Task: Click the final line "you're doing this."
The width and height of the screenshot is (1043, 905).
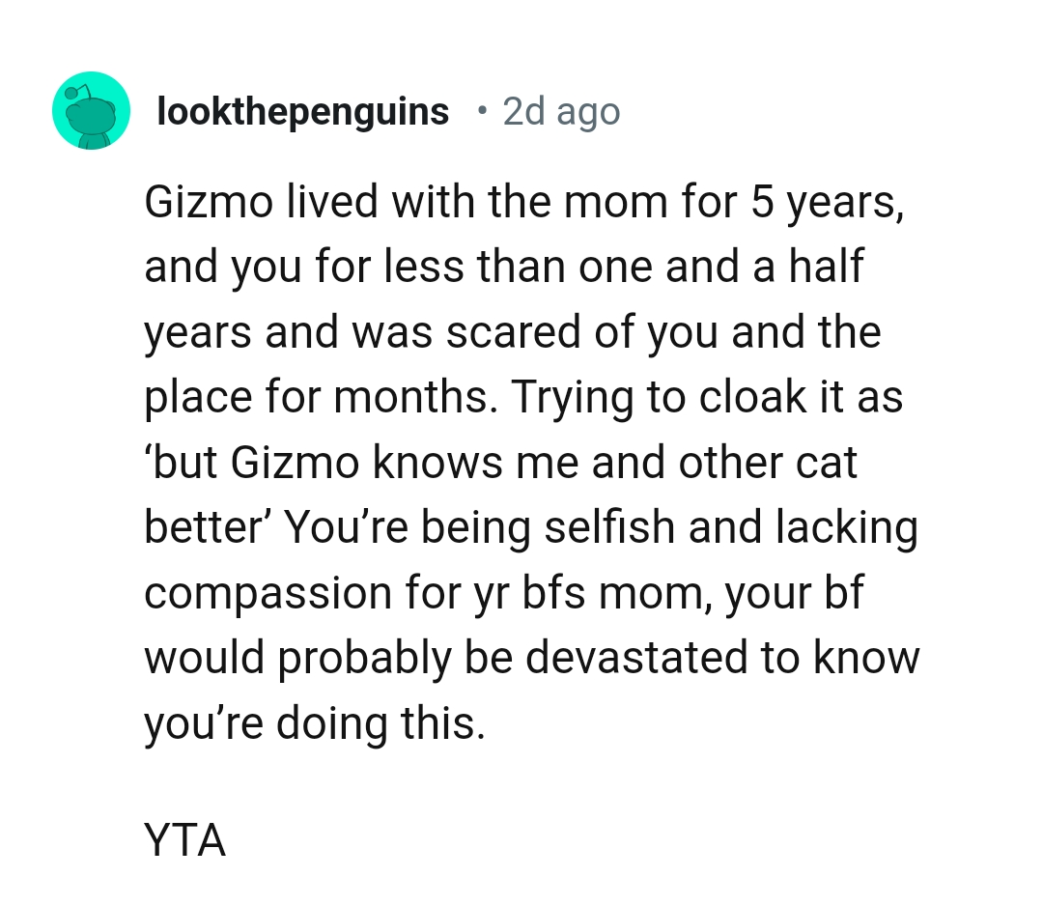Action: click(314, 723)
